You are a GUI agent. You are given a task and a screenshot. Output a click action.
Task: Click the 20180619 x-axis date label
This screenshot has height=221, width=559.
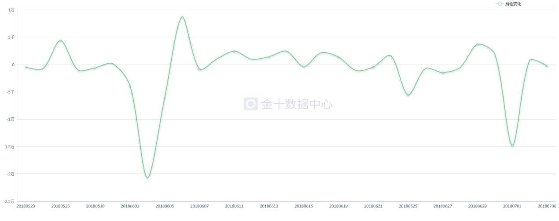pyautogui.click(x=338, y=206)
